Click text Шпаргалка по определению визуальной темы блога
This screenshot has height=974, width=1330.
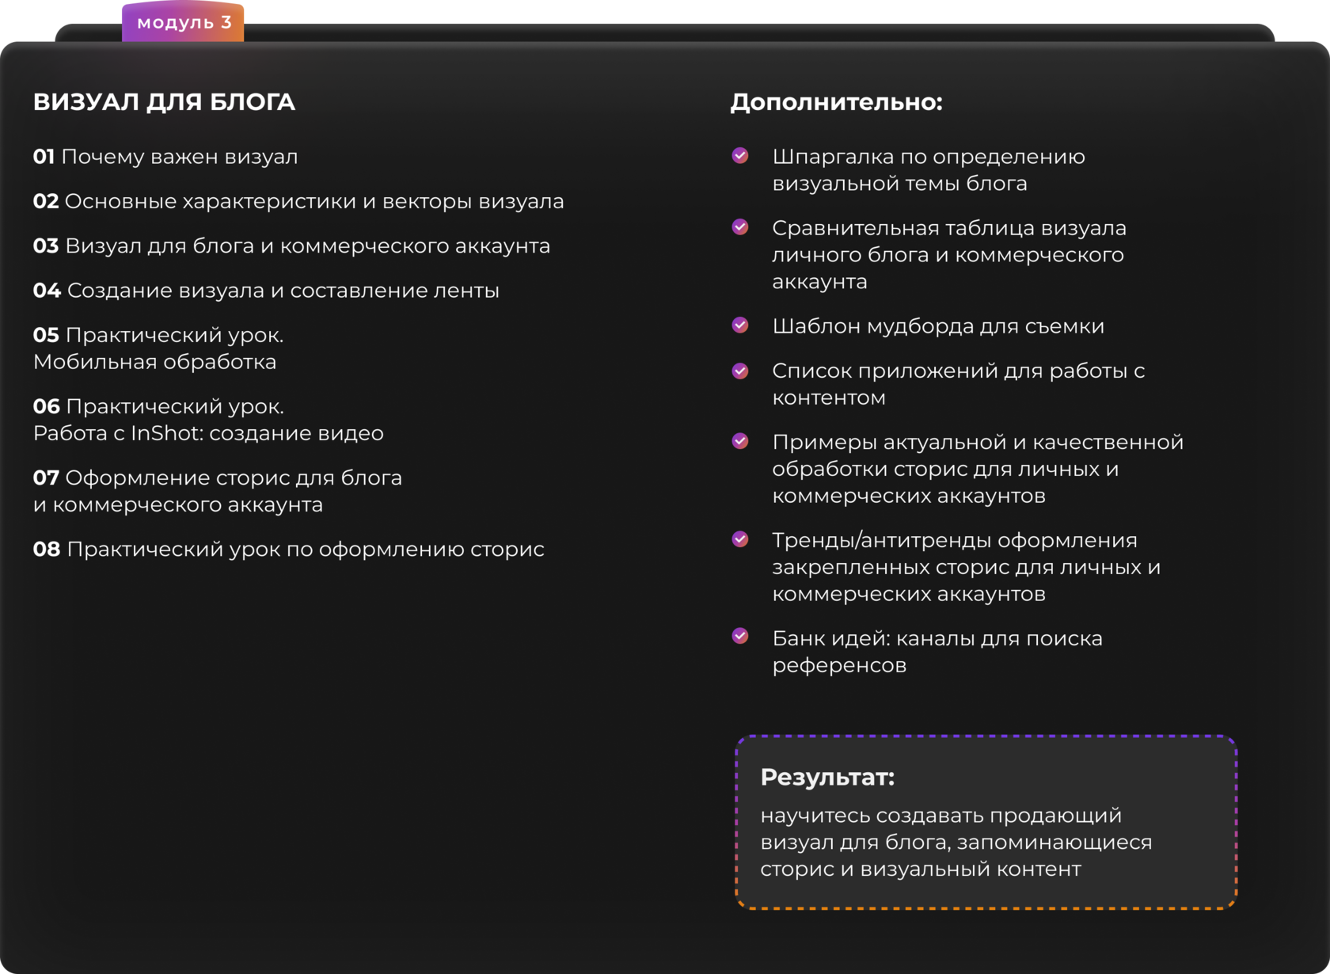pos(929,169)
